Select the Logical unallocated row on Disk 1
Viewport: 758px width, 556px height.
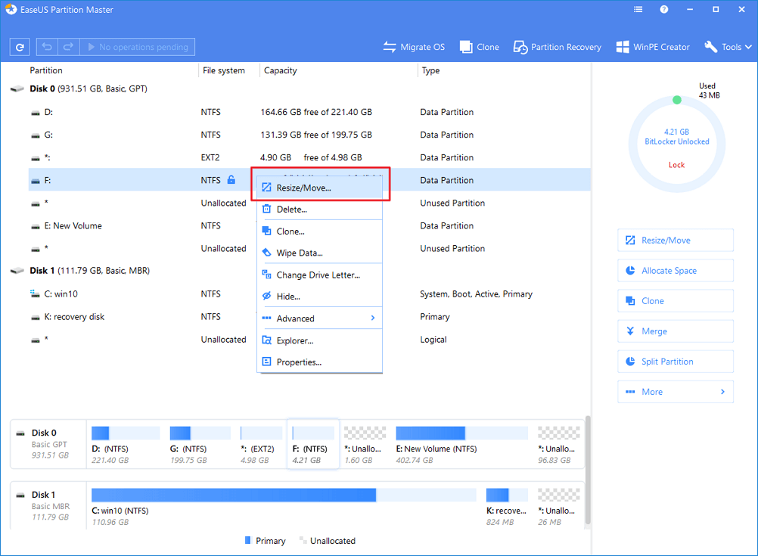pyautogui.click(x=309, y=339)
